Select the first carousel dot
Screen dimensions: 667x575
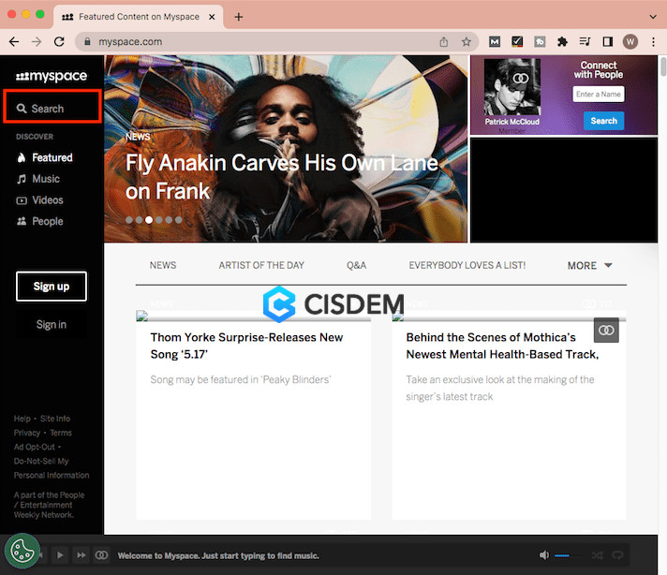tap(129, 220)
